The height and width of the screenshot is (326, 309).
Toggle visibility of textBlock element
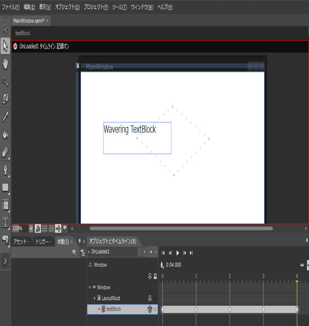pos(150,309)
